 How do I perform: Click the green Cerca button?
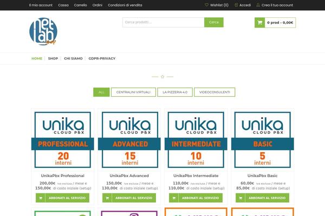click(x=214, y=22)
